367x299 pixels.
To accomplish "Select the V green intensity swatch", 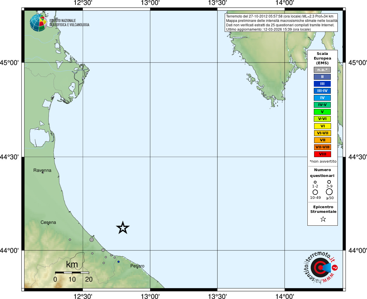I will [322, 112].
